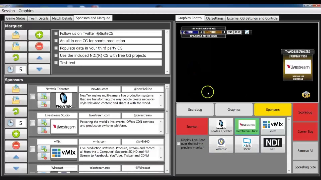This screenshot has width=321, height=180.
Task: Click the Sponsors import folder icon with the down arrow
Action: coord(16,89)
